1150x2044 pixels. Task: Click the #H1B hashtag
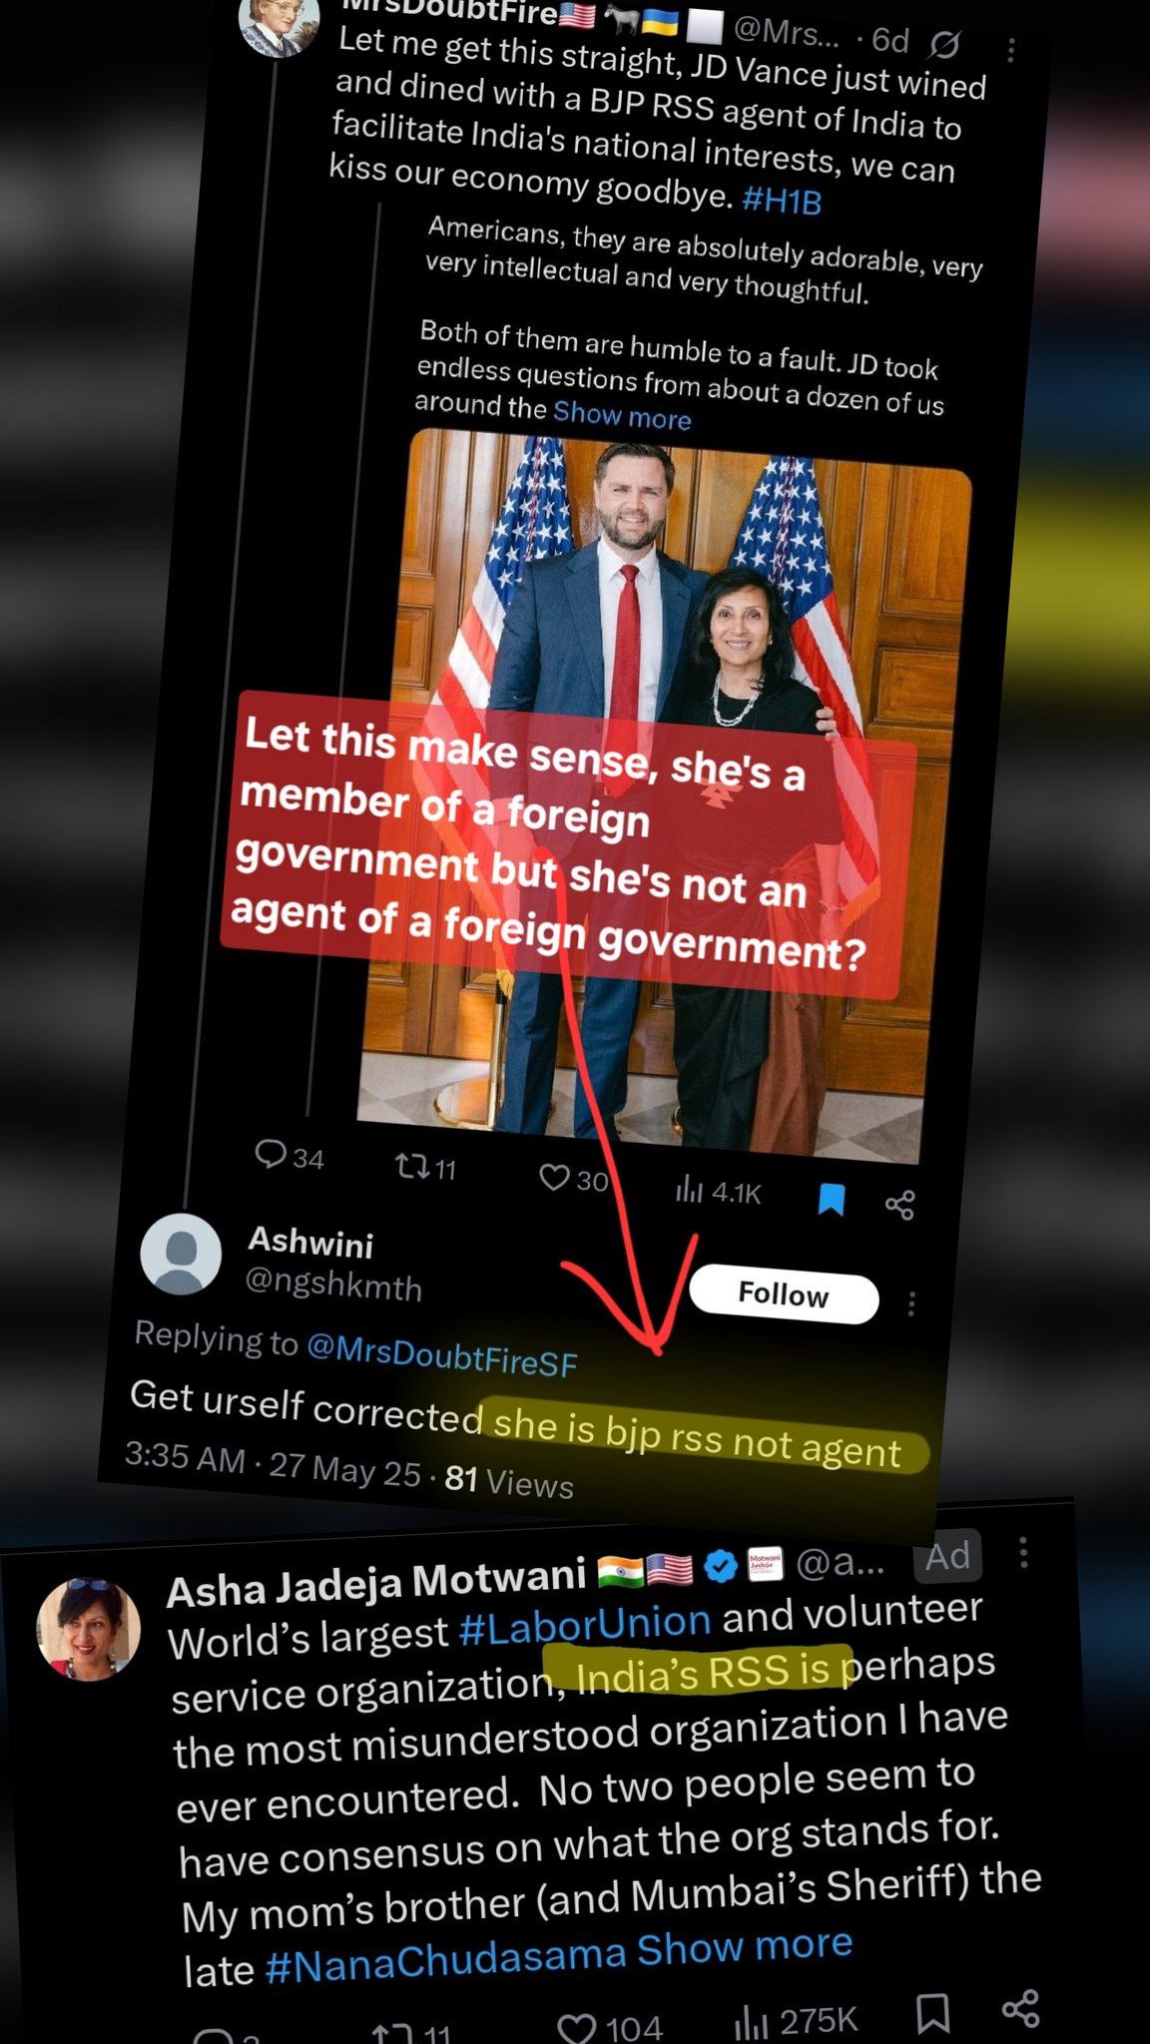coord(782,201)
